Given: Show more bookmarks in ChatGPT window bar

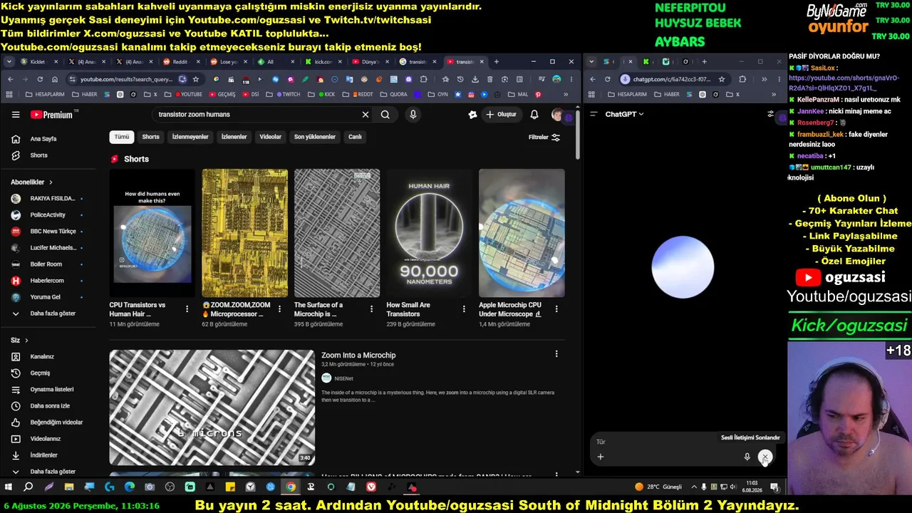Looking at the screenshot, I should pos(773,94).
